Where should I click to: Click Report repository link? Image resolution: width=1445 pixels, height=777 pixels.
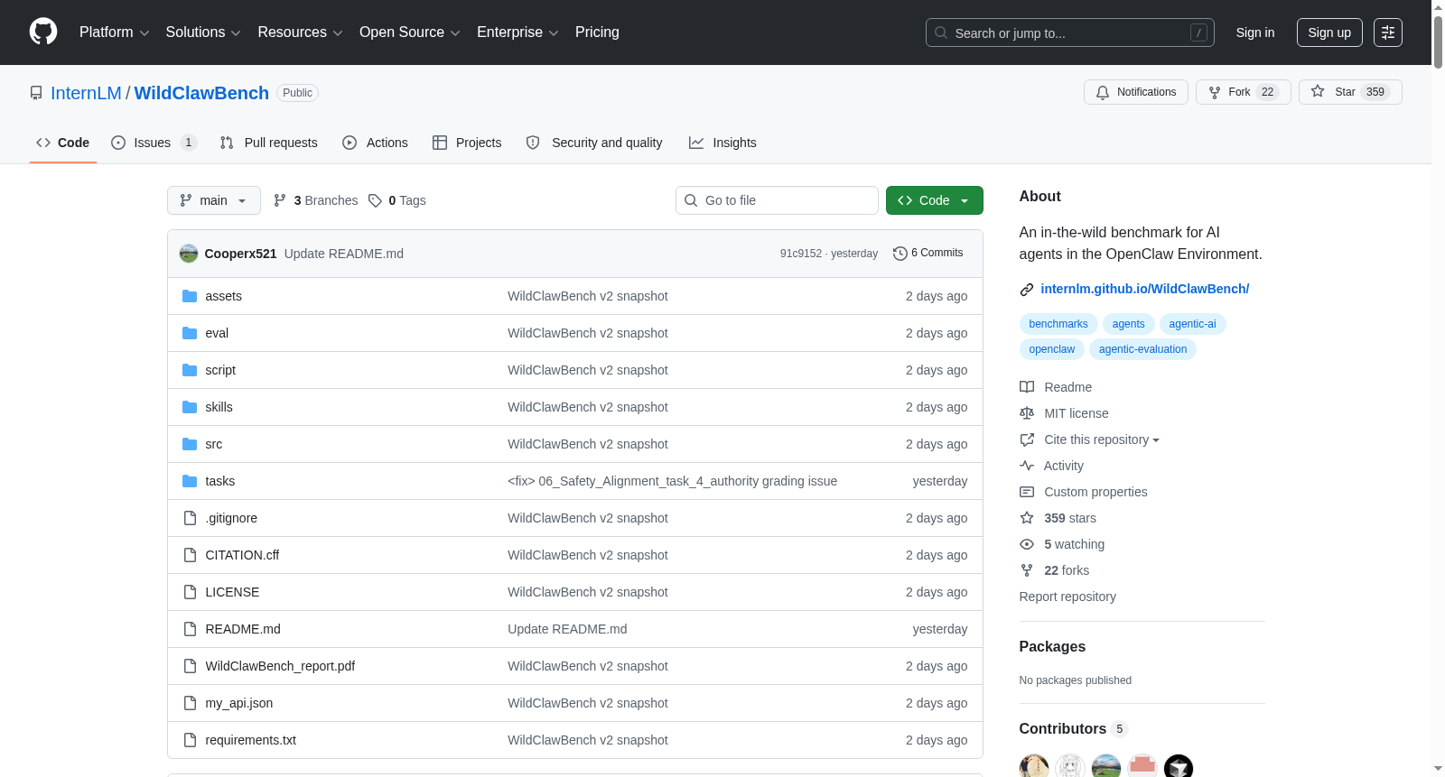(x=1067, y=597)
